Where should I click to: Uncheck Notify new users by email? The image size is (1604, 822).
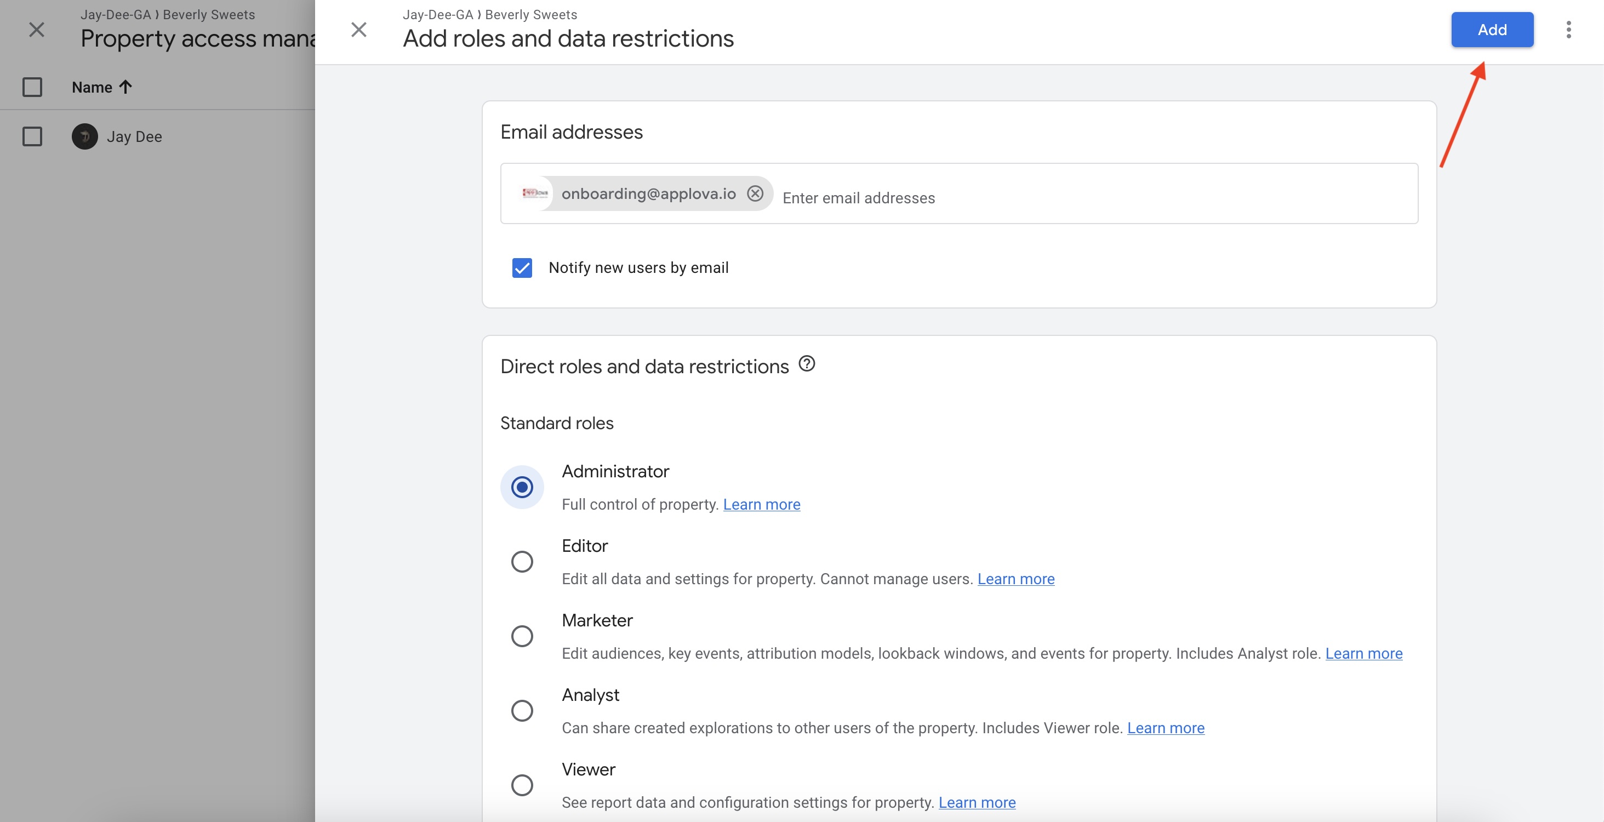tap(522, 268)
